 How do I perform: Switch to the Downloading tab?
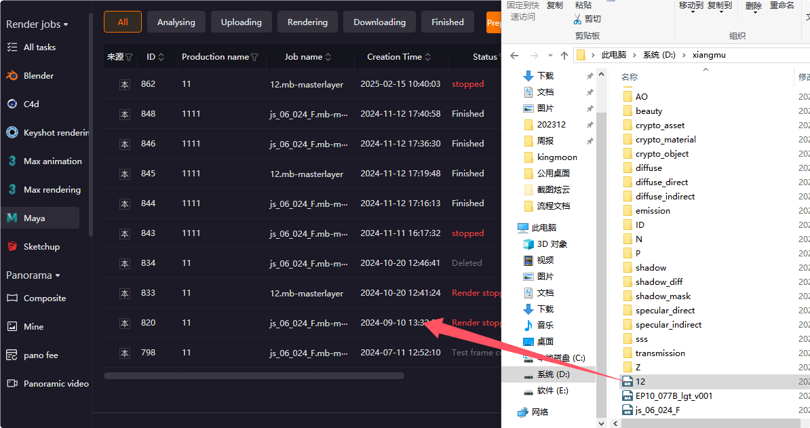click(x=379, y=22)
